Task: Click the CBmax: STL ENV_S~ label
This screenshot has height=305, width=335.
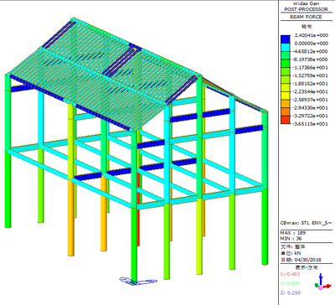Action: click(x=307, y=223)
